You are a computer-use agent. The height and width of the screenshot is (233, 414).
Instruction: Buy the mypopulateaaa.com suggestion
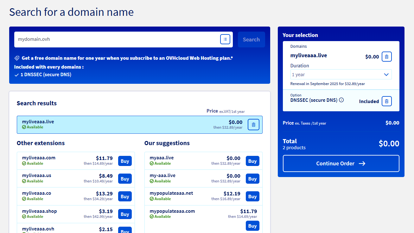coord(252,226)
